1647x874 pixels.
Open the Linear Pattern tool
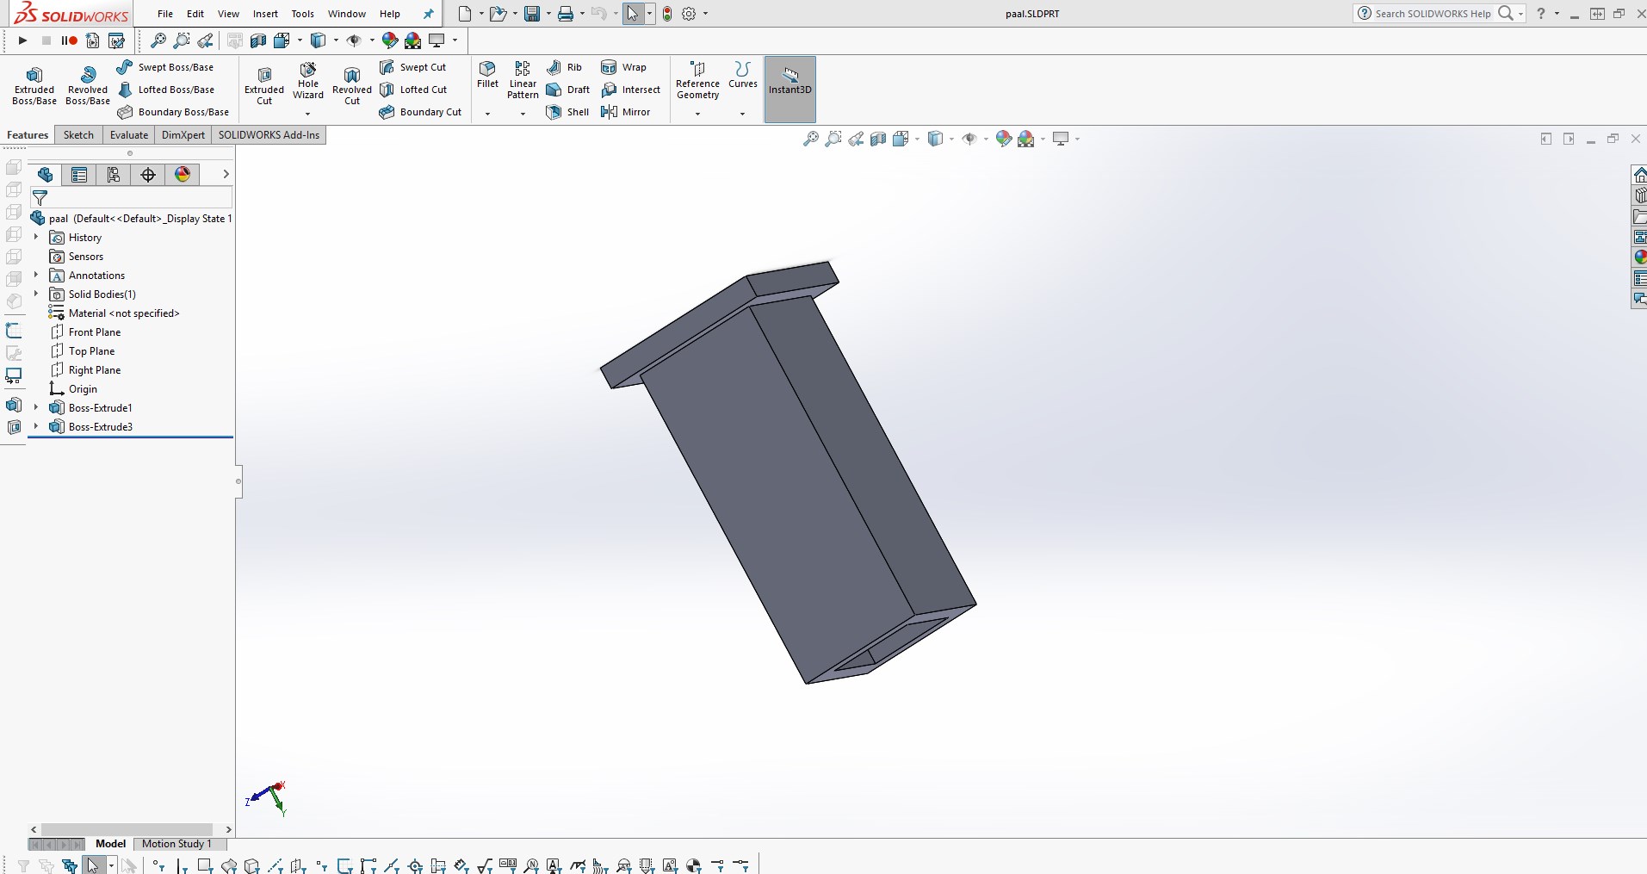523,80
